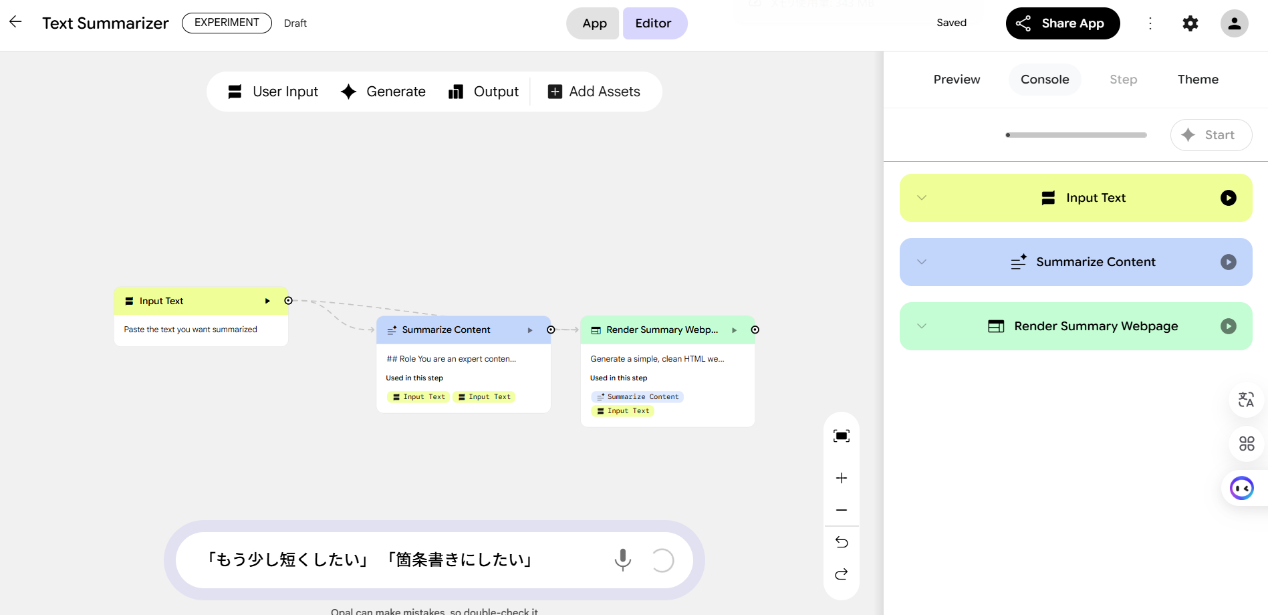Image resolution: width=1268 pixels, height=615 pixels.
Task: Add a Generate step
Action: (x=383, y=92)
